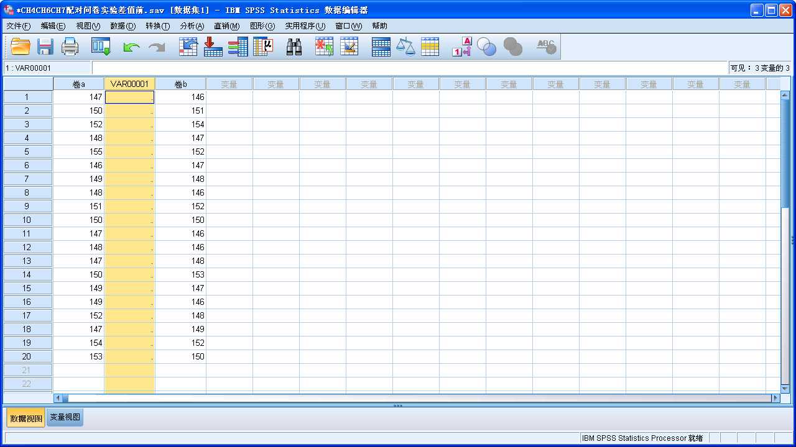Viewport: 796px width, 447px height.
Task: Open the 直销(M) menu
Action: click(x=226, y=26)
